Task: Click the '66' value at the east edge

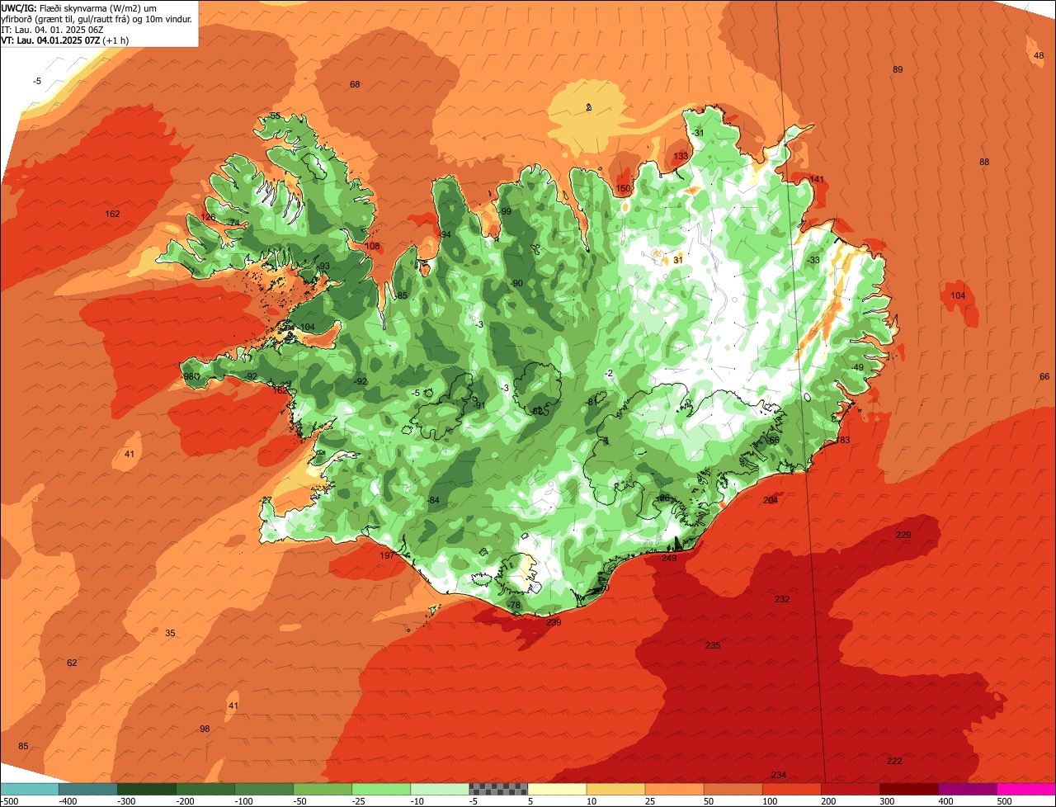Action: 1044,377
